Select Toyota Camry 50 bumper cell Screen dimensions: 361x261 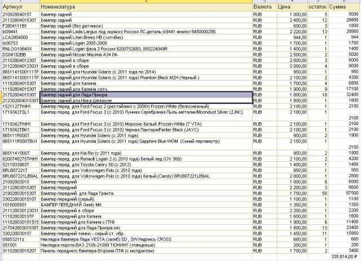pyautogui.click(x=146, y=165)
